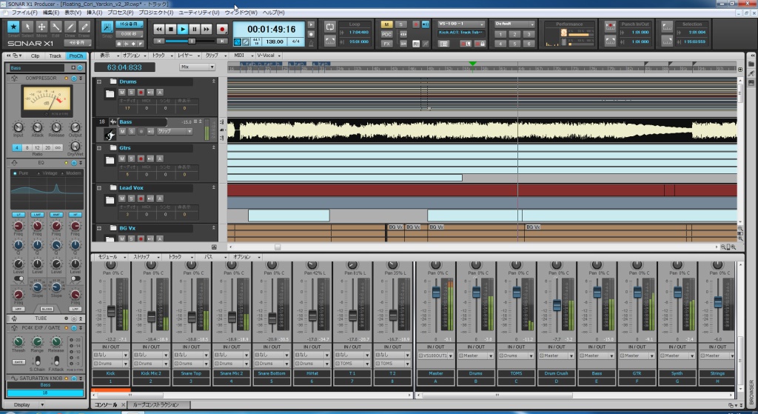Viewport: 758px width, 414px height.
Task: Toggle the Loop on/off button
Action: (329, 27)
